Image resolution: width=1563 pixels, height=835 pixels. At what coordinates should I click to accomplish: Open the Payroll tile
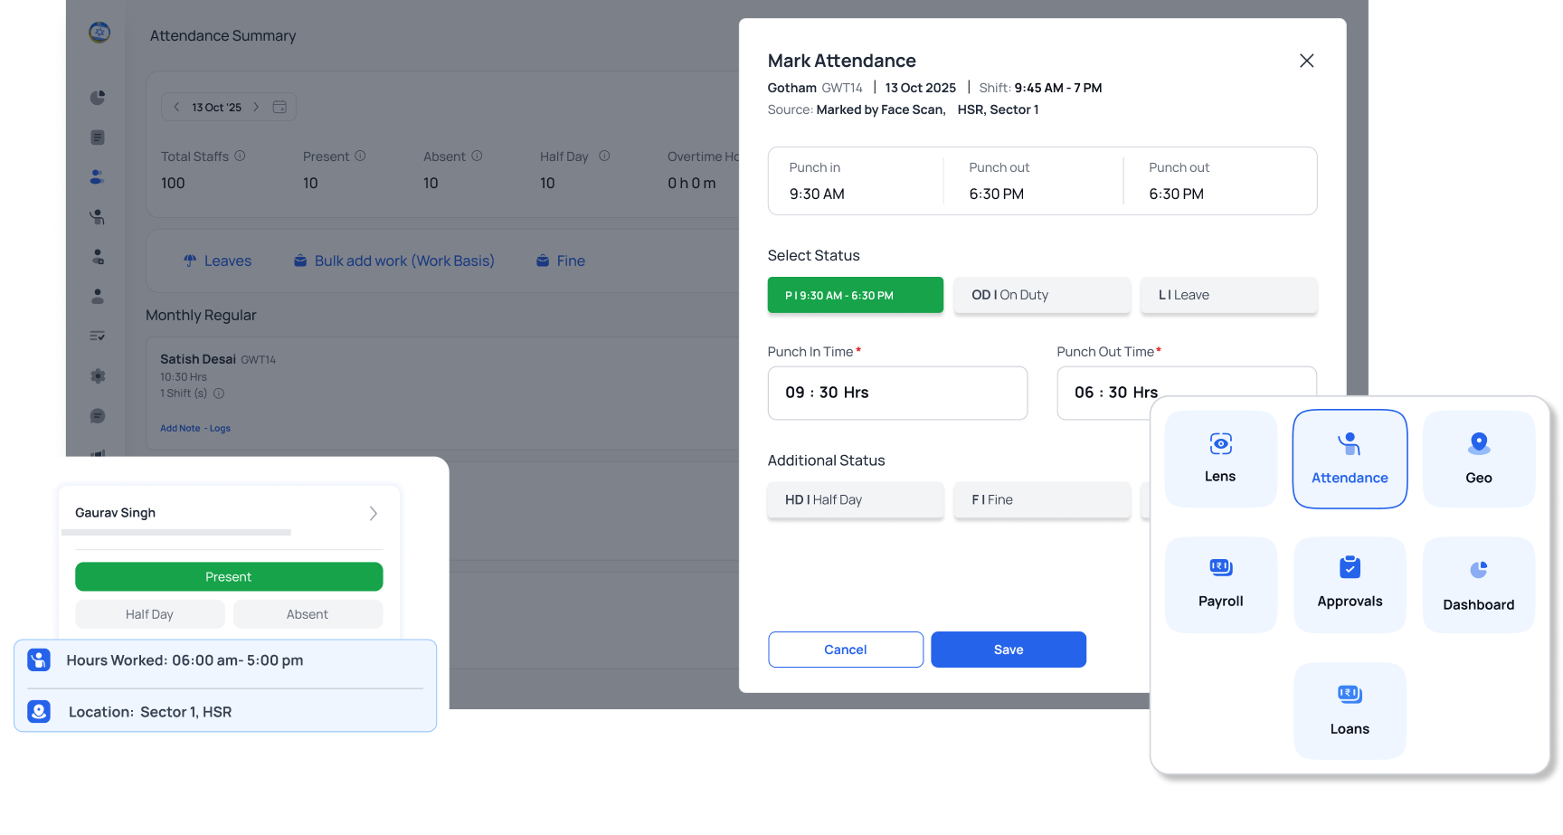[x=1220, y=584]
